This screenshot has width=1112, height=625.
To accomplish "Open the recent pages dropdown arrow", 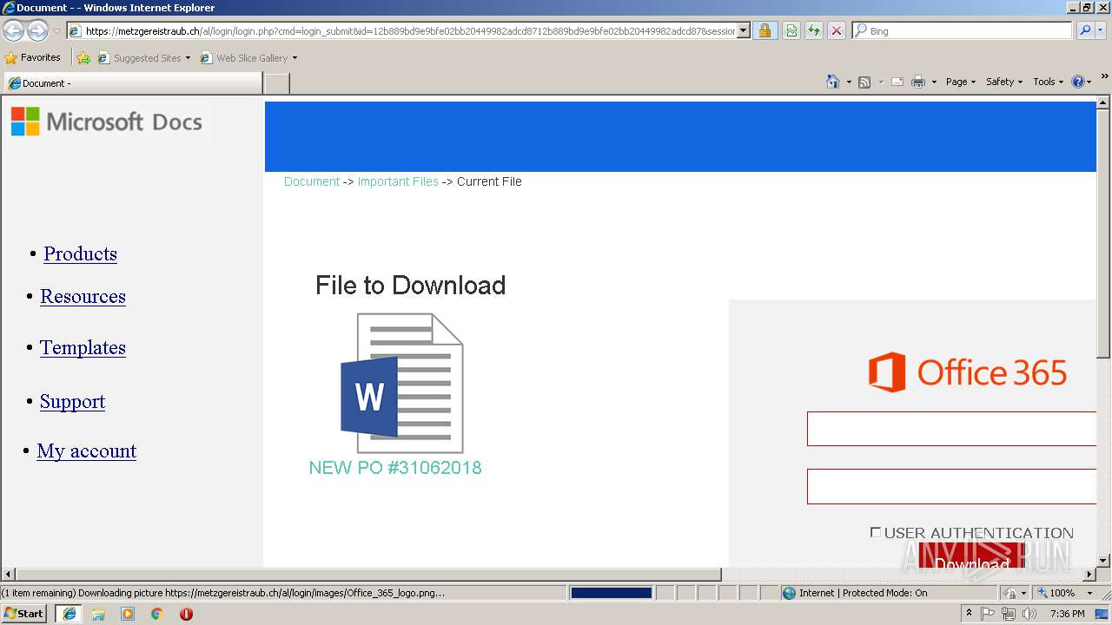I will pyautogui.click(x=56, y=30).
